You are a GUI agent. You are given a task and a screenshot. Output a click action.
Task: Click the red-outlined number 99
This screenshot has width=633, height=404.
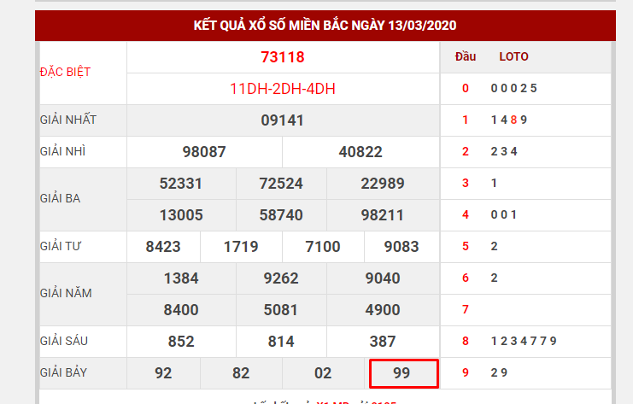402,373
